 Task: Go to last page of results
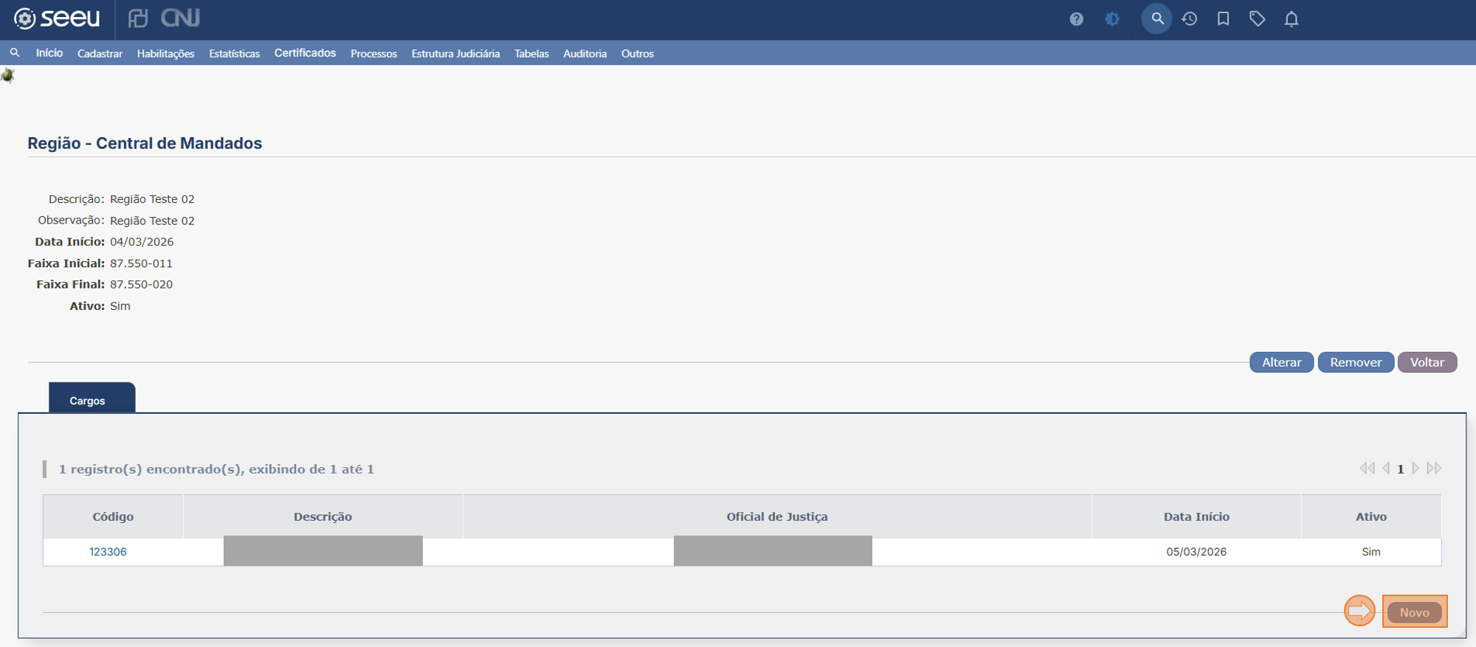point(1434,468)
